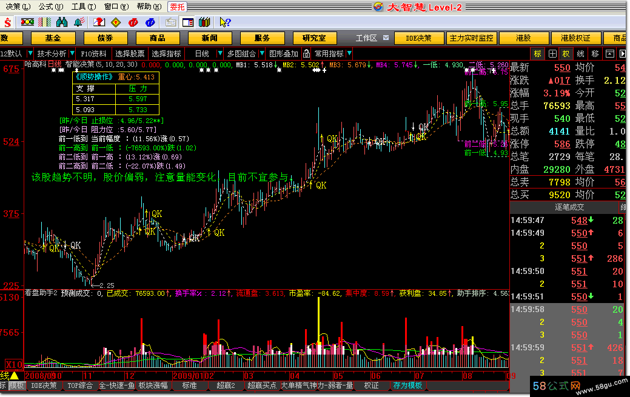Click the 选择股票 button

click(x=130, y=53)
